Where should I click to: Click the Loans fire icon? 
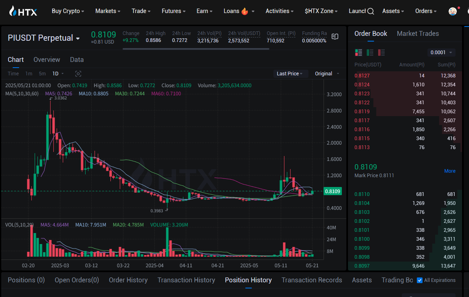pos(244,11)
